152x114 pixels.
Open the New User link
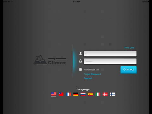[x=130, y=48]
